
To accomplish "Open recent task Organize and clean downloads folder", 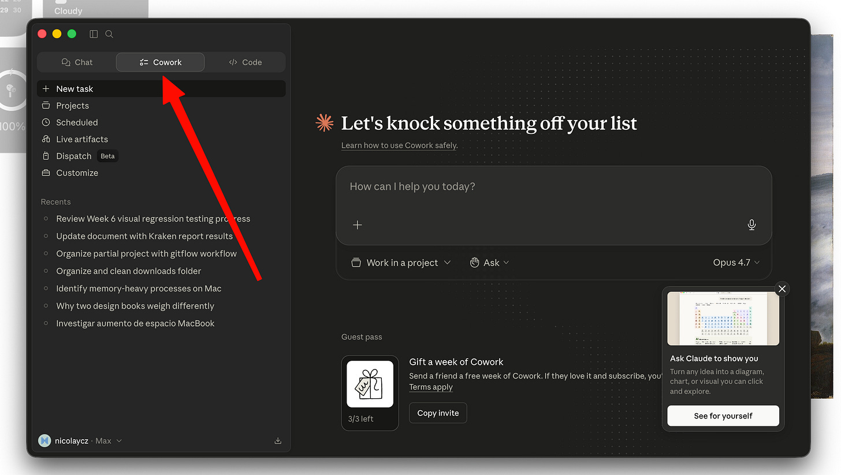I will coord(129,271).
